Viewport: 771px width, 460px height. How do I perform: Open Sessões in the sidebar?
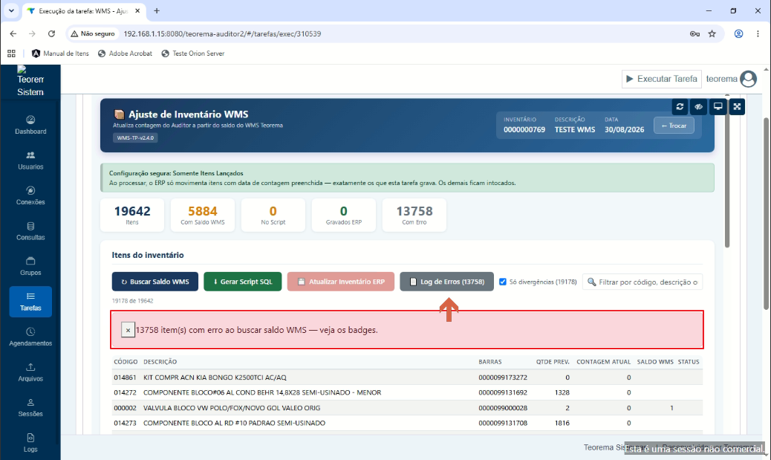click(x=30, y=408)
